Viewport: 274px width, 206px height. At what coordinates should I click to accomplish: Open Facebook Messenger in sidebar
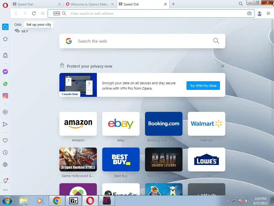coord(5,71)
